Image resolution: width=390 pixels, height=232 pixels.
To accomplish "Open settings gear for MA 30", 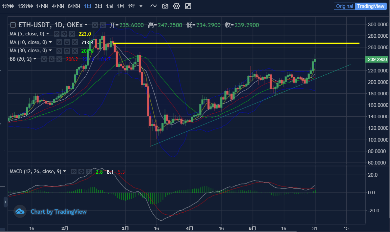I will click(67, 51).
